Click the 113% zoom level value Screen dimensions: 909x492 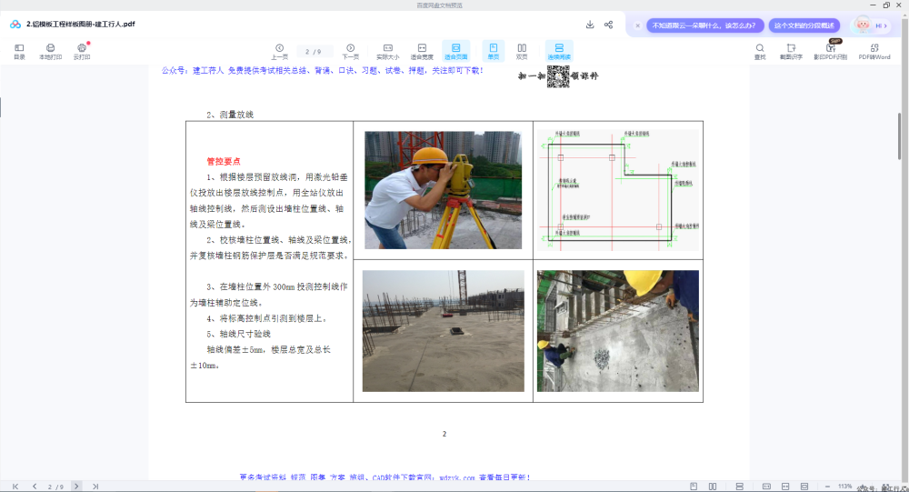tap(844, 487)
